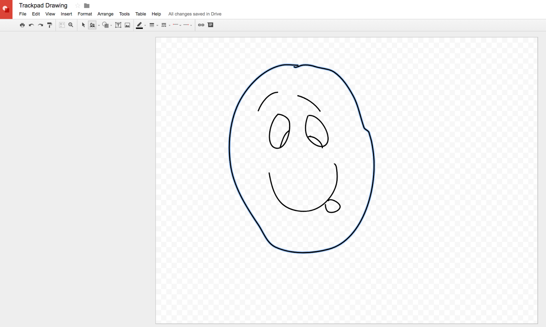
Task: Open the line color pencil swatch
Action: pyautogui.click(x=139, y=25)
